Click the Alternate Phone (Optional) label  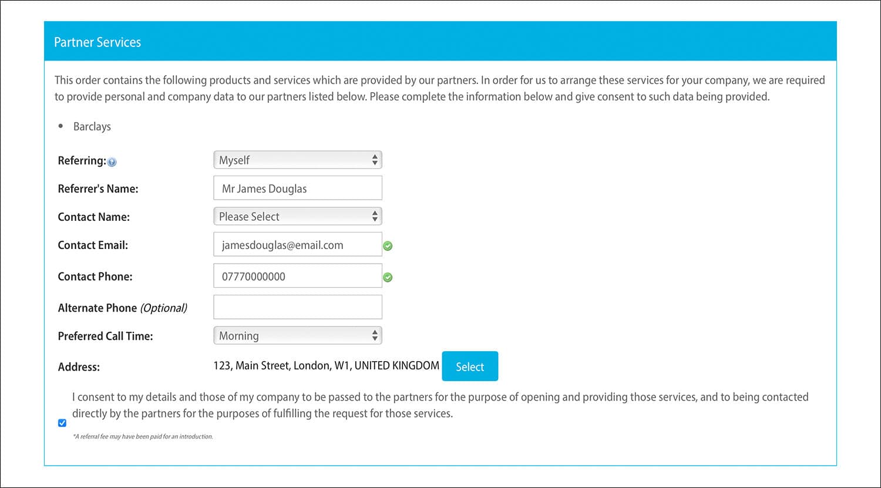(122, 308)
